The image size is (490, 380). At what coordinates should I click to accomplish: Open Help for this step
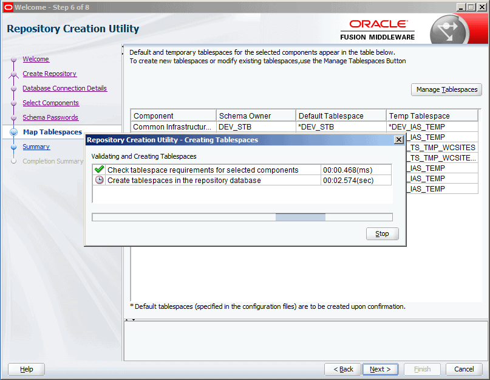point(27,369)
